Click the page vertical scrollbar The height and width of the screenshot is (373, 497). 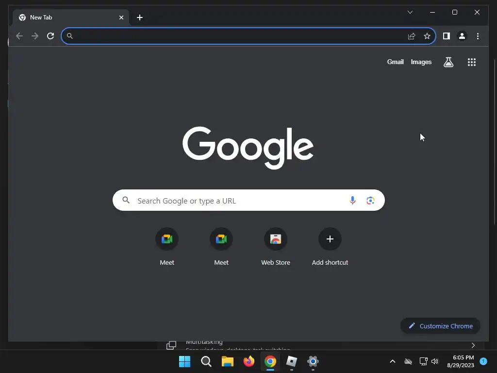[x=495, y=142]
